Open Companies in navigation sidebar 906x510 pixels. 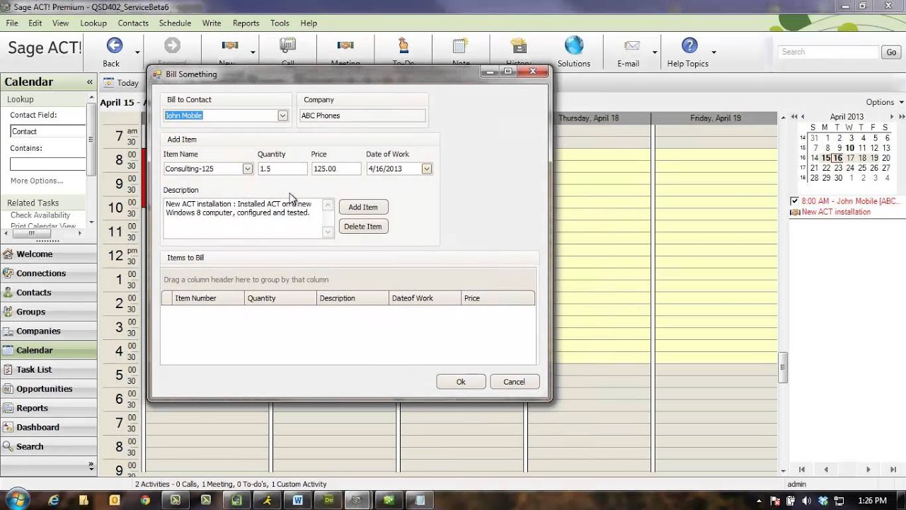coord(48,331)
